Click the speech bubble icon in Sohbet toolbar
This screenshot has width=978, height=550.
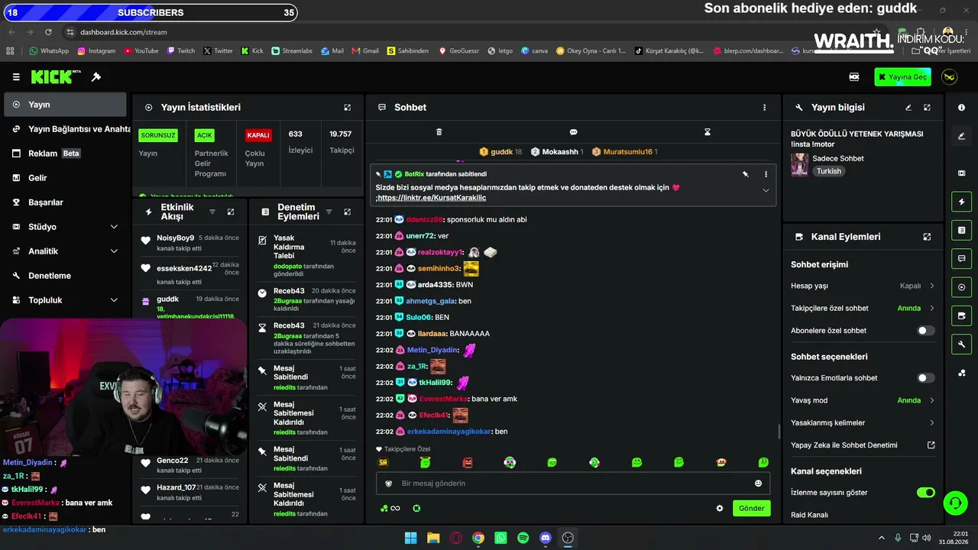573,132
